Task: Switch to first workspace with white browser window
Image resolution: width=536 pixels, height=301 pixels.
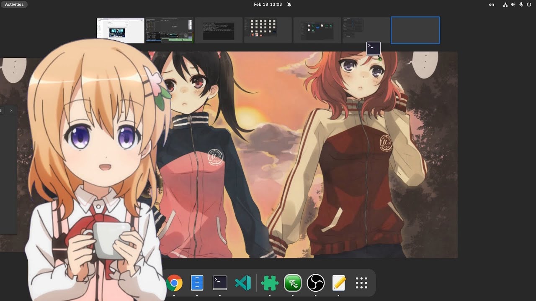Action: click(x=121, y=31)
